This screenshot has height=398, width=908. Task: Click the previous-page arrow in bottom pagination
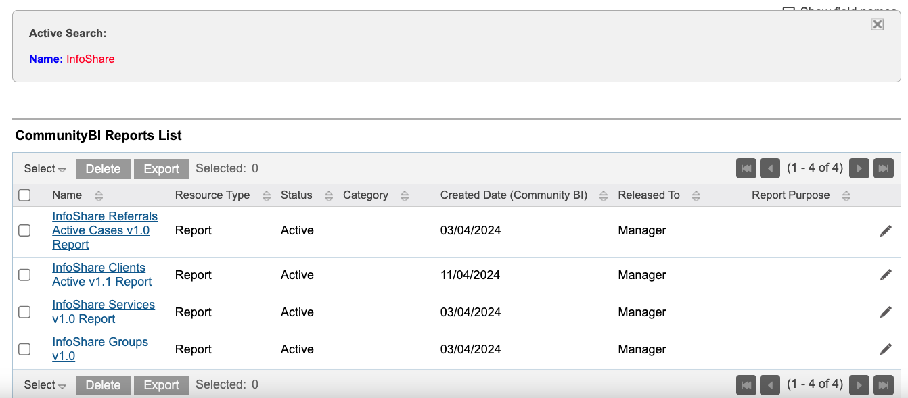770,384
